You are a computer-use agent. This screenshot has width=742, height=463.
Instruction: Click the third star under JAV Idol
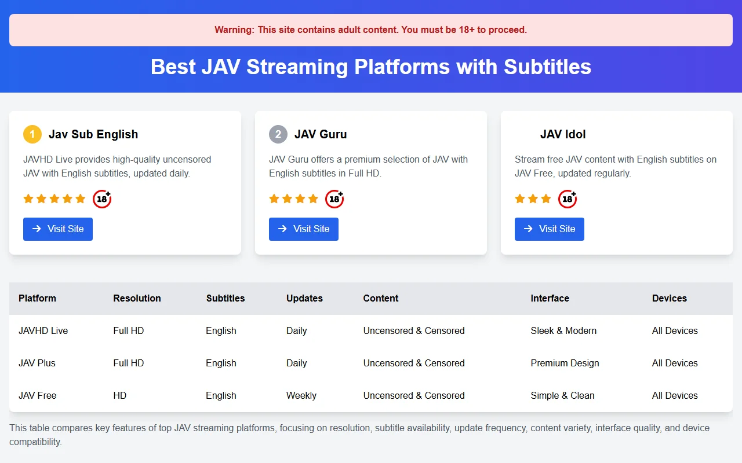tap(545, 199)
